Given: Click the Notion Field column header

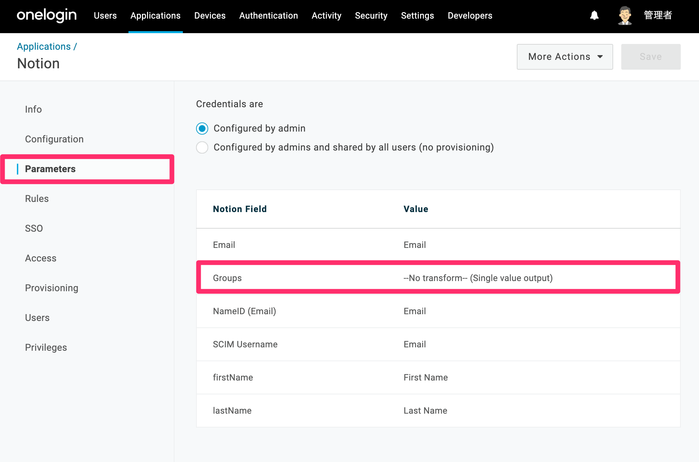Looking at the screenshot, I should tap(240, 209).
